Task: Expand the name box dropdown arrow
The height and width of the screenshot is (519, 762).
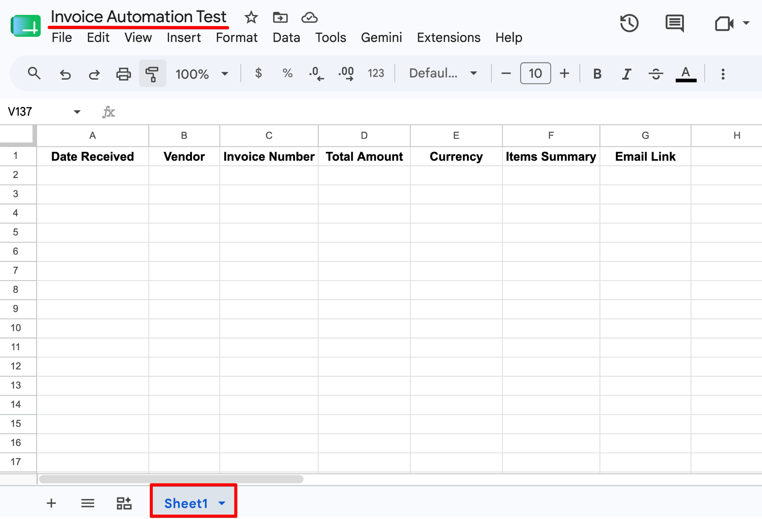Action: pyautogui.click(x=77, y=112)
